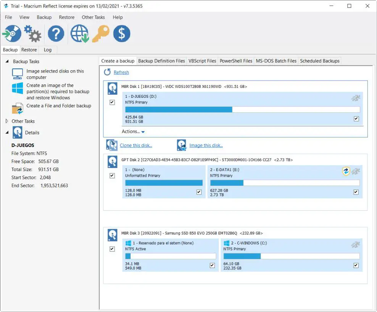377x312 pixels.
Task: Click the D-JUEGOS partition usage bar
Action: pos(242,110)
